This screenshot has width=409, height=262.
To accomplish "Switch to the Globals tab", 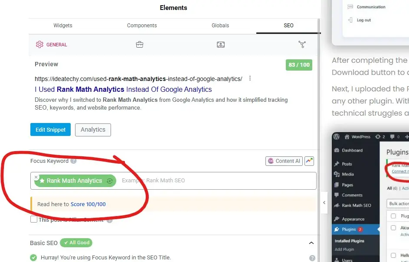I will coord(220,26).
